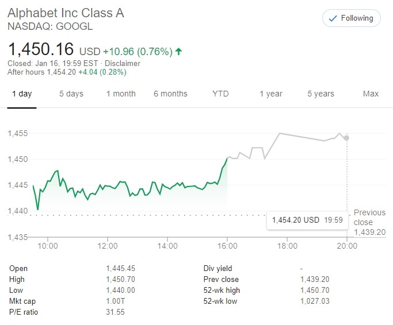Click the blue checkmark in Following
Viewport: 393px width, 325px height.
(x=333, y=18)
